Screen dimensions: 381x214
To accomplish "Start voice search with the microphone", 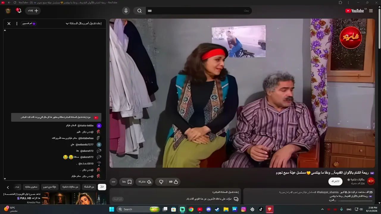I will pyautogui.click(x=126, y=11).
